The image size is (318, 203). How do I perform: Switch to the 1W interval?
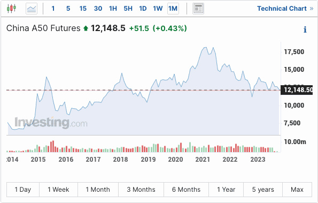[158, 9]
